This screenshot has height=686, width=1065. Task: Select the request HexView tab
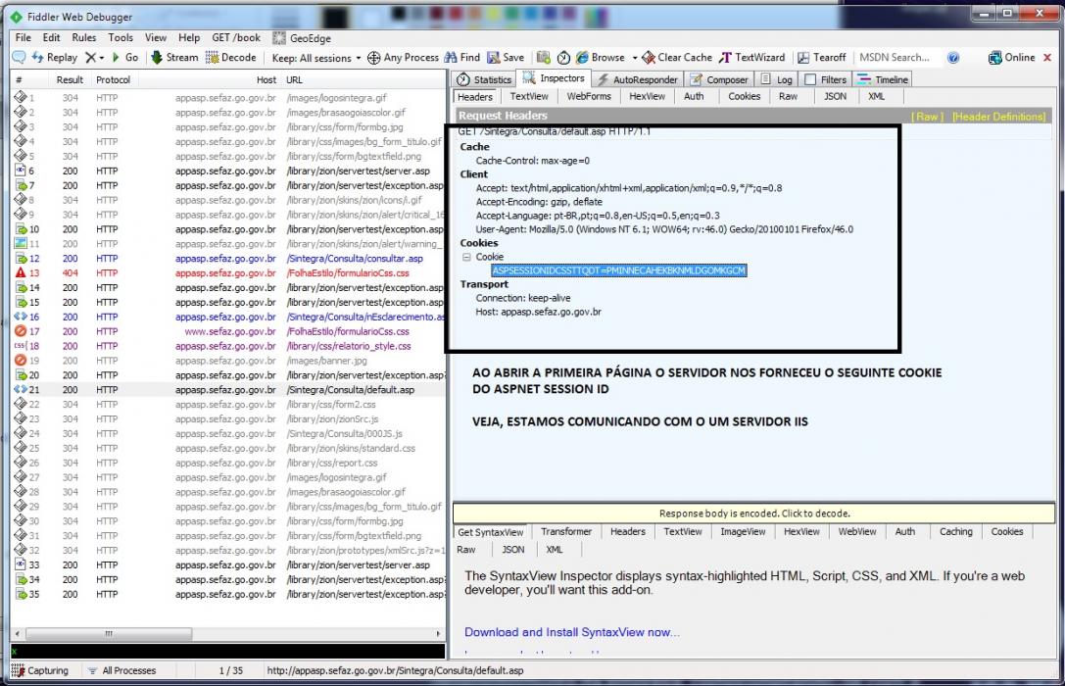click(647, 96)
